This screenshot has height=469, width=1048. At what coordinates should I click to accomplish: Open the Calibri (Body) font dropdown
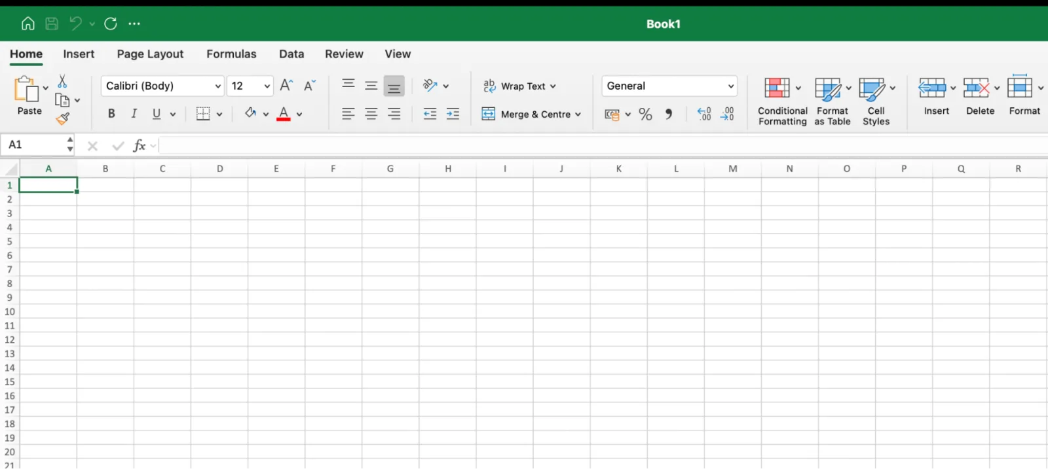click(162, 86)
